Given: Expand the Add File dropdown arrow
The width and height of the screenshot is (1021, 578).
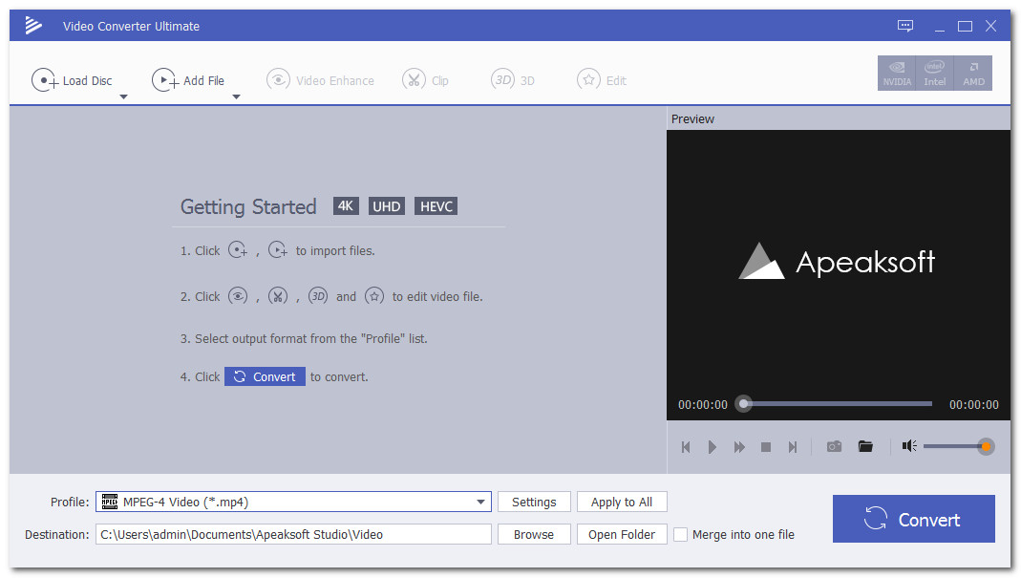Looking at the screenshot, I should tap(236, 96).
